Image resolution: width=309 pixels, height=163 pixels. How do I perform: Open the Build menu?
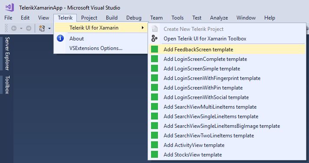112,18
